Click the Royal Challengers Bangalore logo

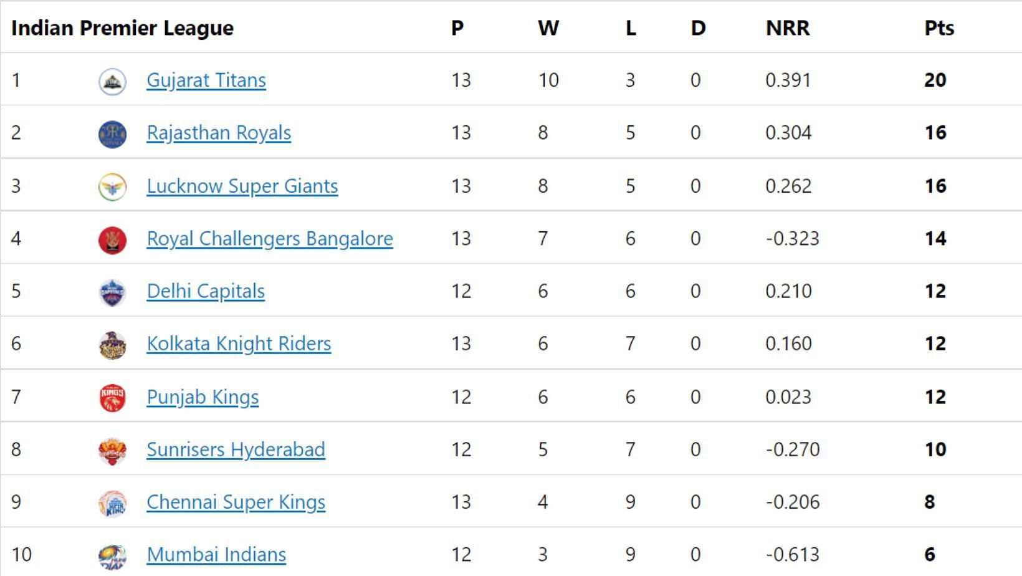112,240
